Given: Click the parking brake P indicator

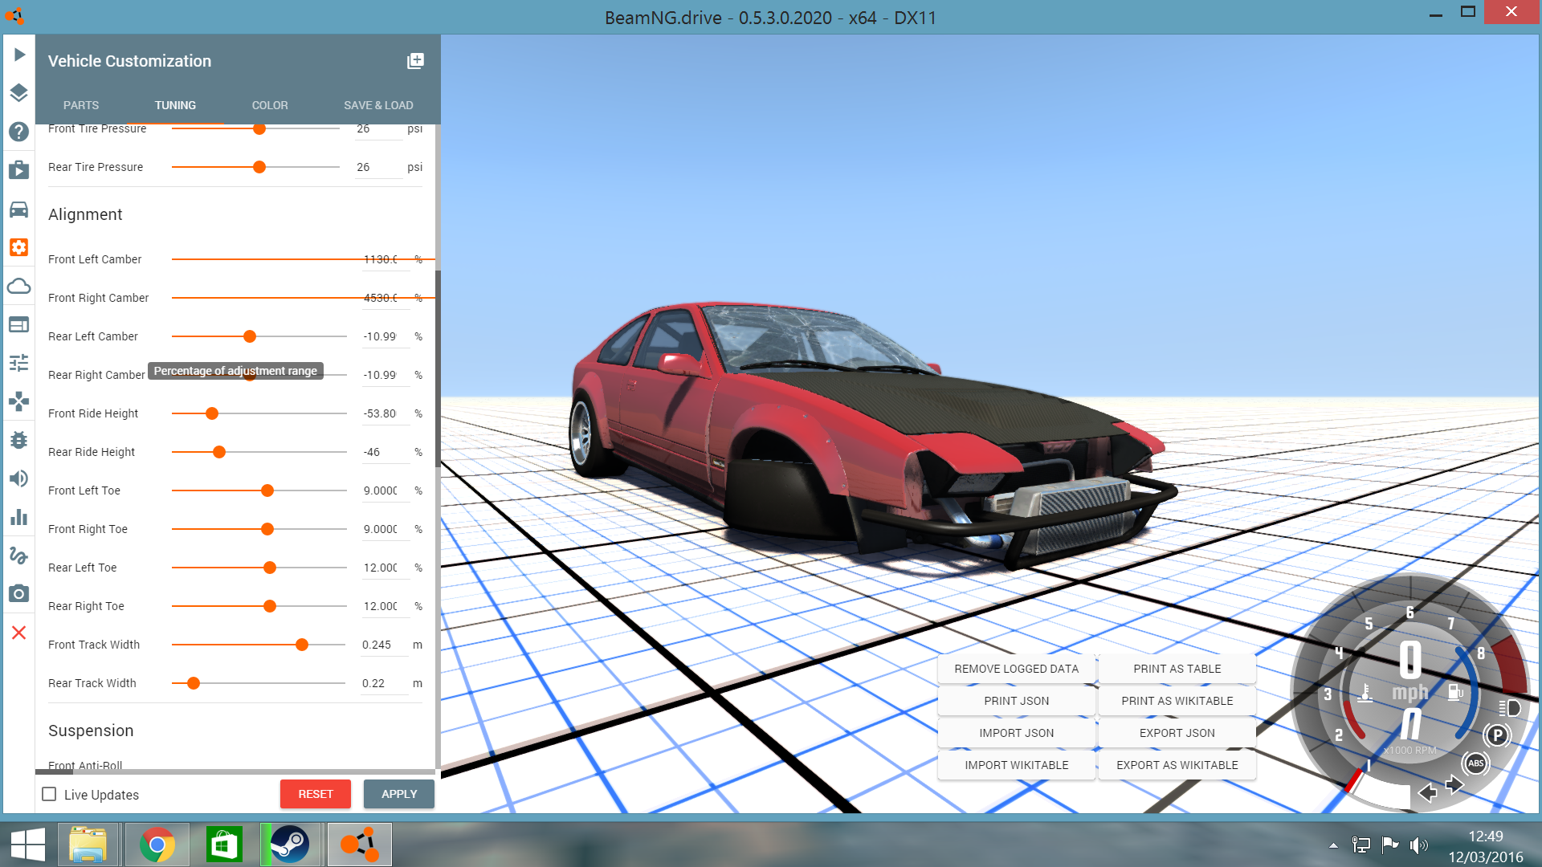Looking at the screenshot, I should (x=1497, y=735).
